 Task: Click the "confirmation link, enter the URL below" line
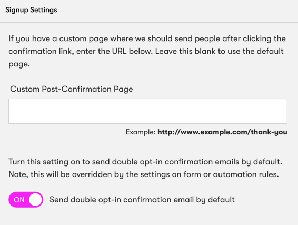point(81,51)
